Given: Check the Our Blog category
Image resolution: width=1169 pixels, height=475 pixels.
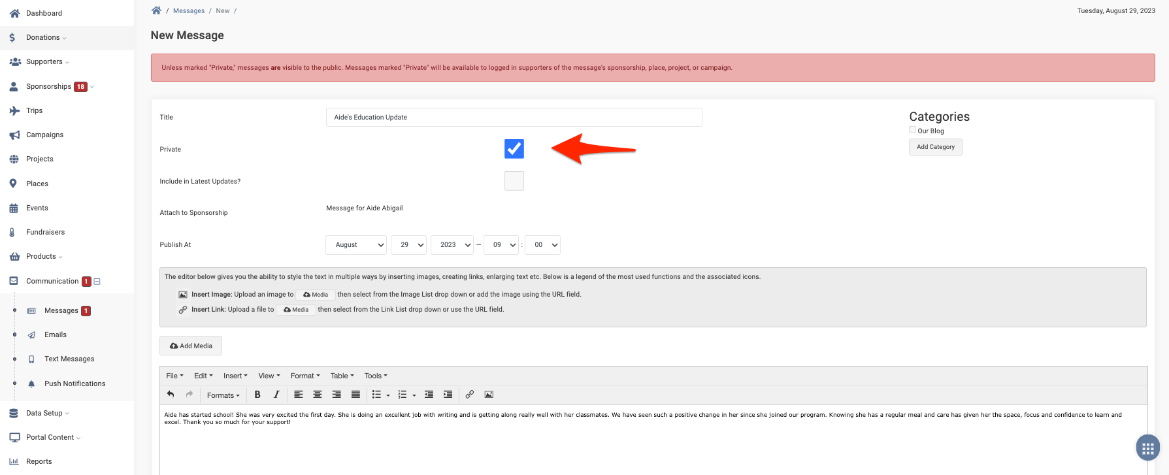Looking at the screenshot, I should pos(912,130).
